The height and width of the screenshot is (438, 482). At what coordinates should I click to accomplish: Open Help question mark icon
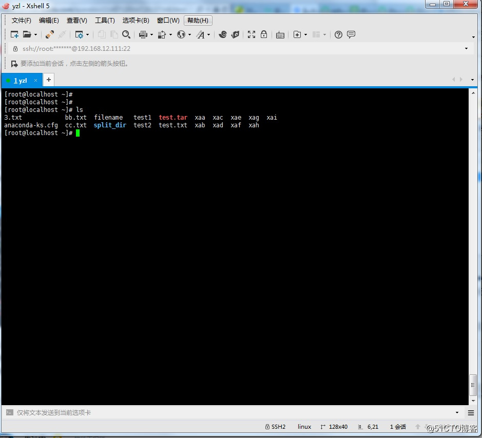coord(338,34)
